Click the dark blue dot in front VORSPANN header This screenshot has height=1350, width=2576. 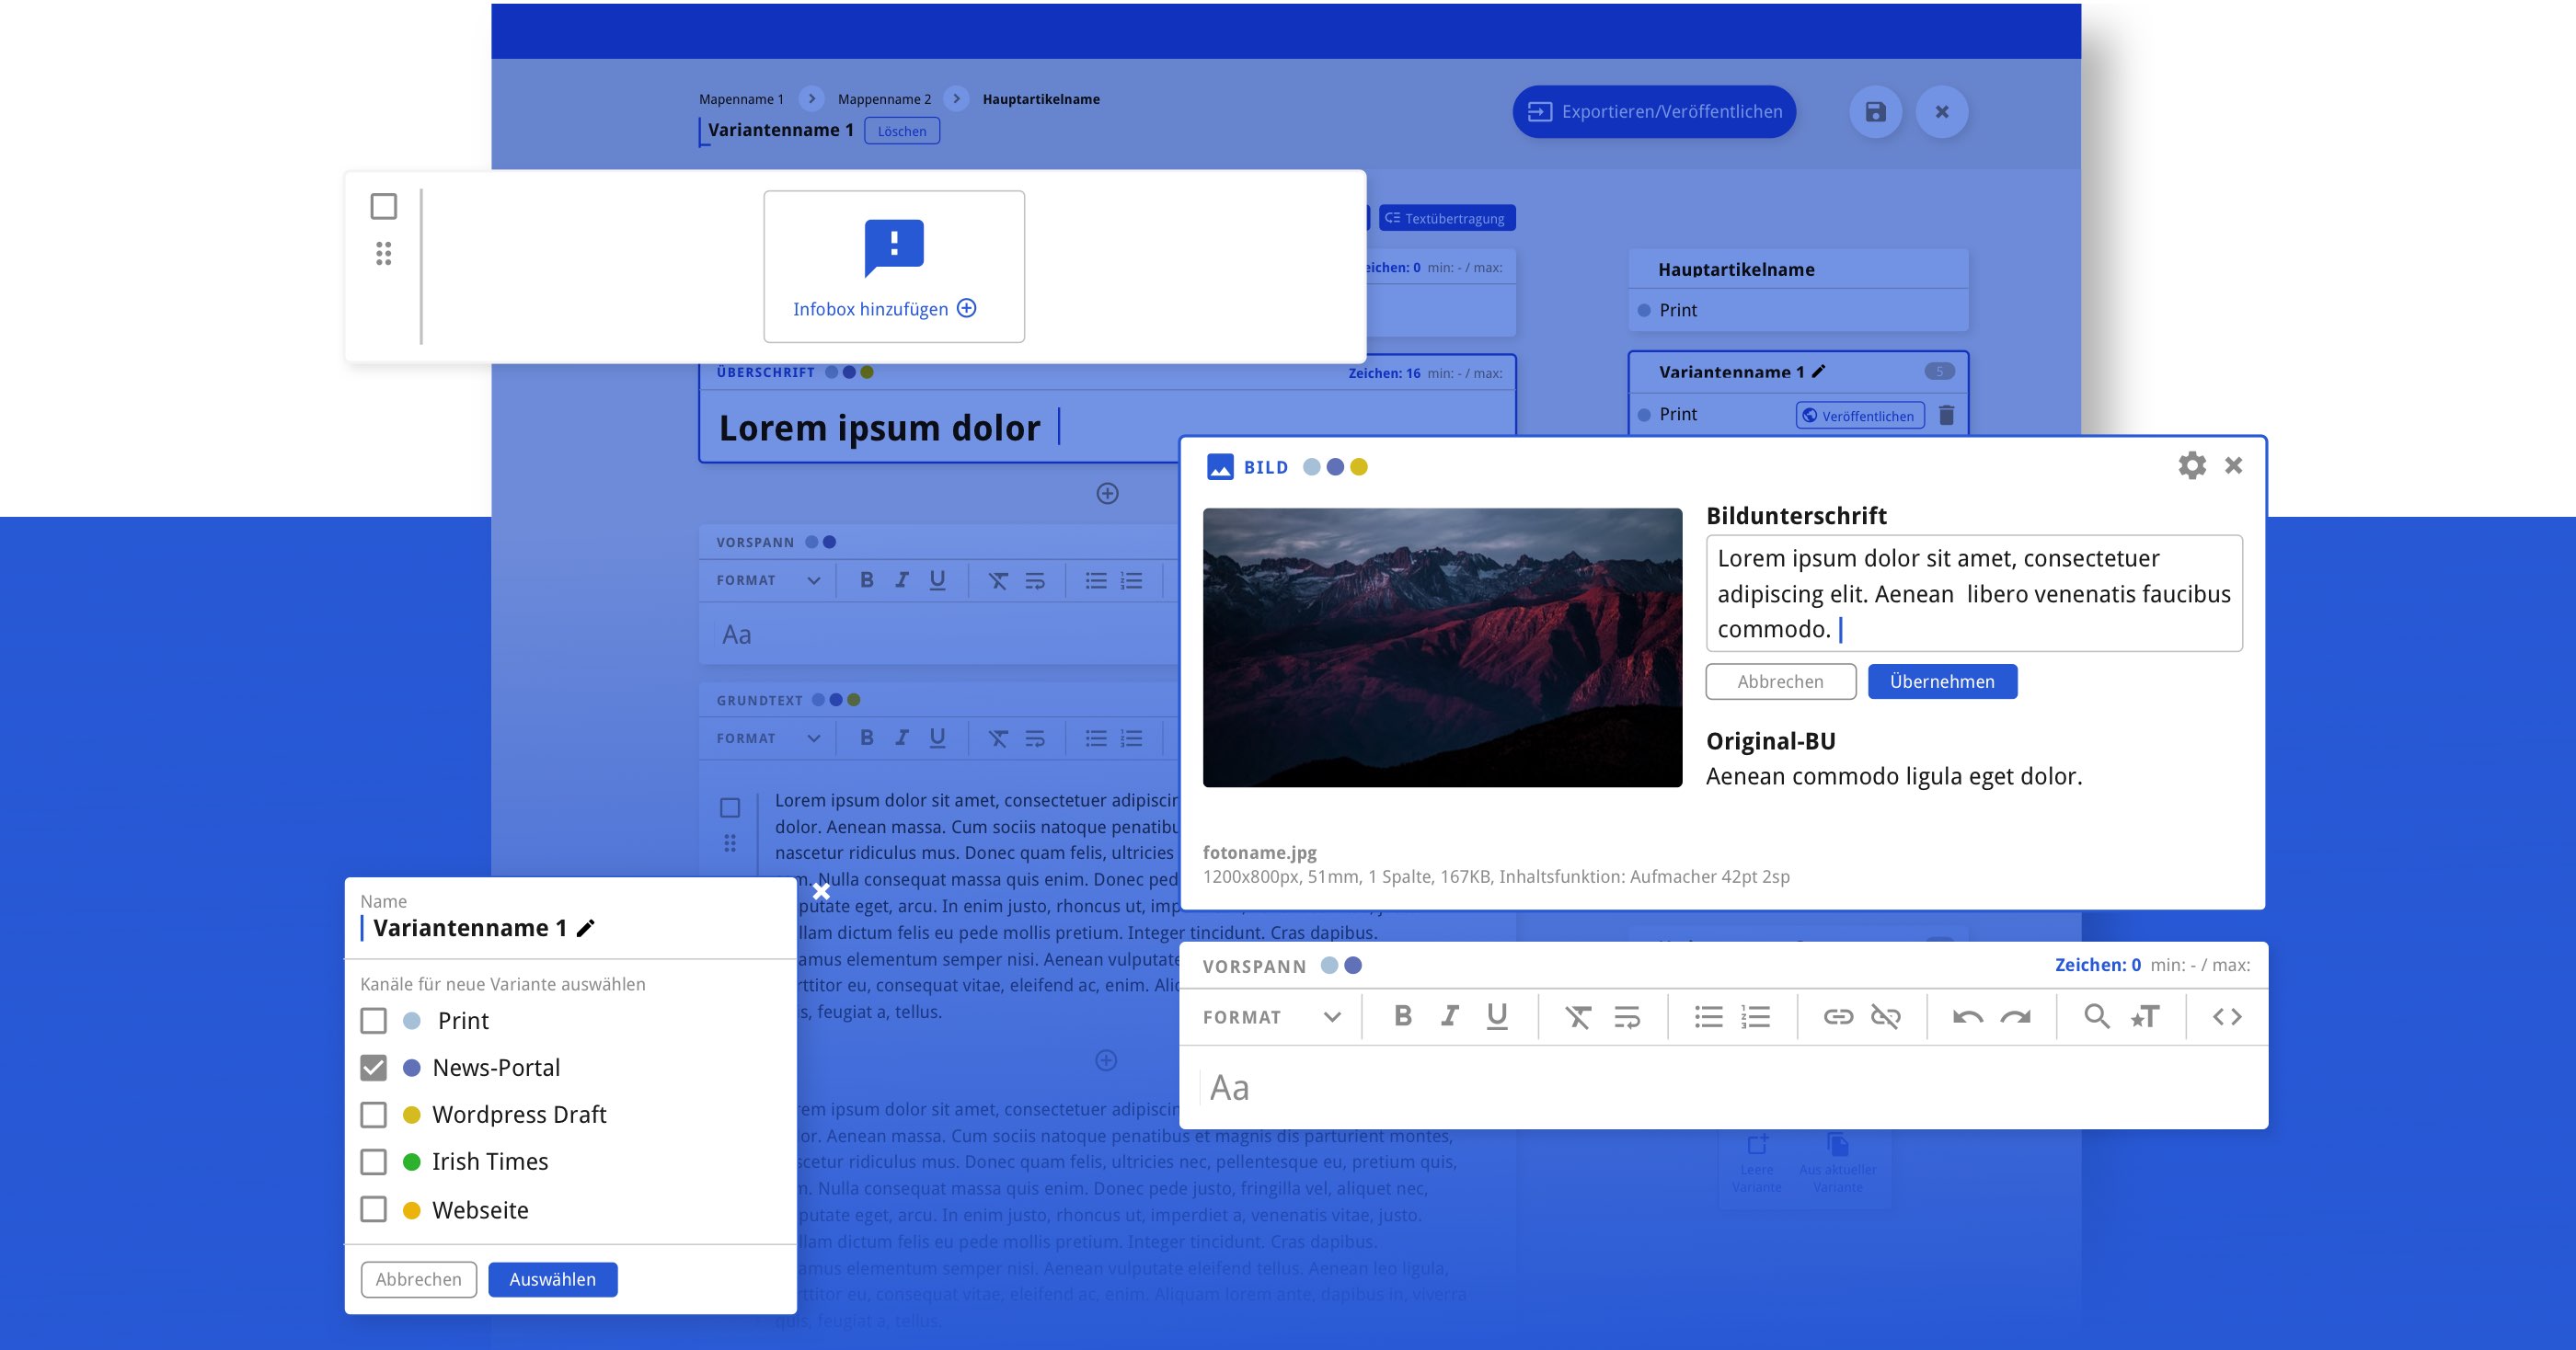coord(1353,966)
